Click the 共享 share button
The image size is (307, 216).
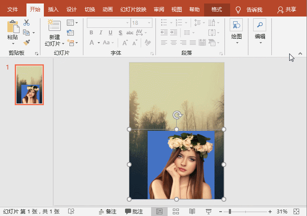[287, 10]
